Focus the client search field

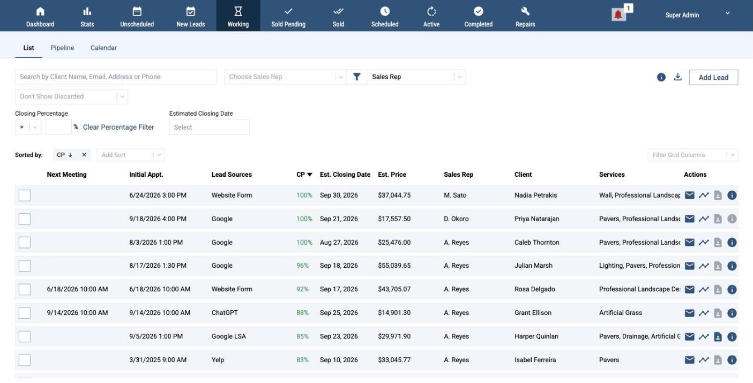coord(116,77)
